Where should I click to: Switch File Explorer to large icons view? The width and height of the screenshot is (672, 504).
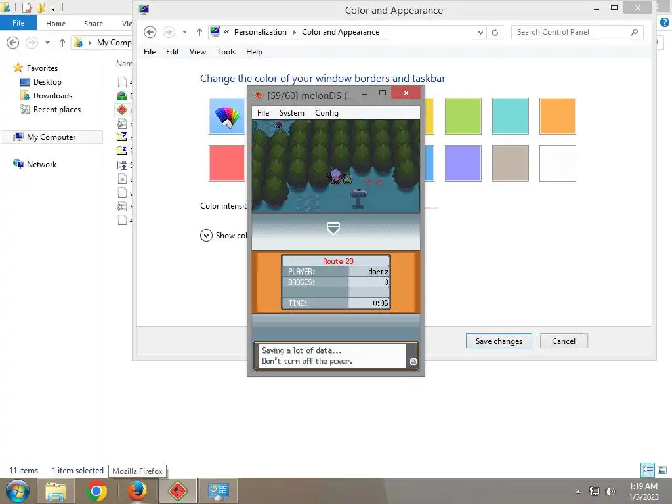[662, 470]
